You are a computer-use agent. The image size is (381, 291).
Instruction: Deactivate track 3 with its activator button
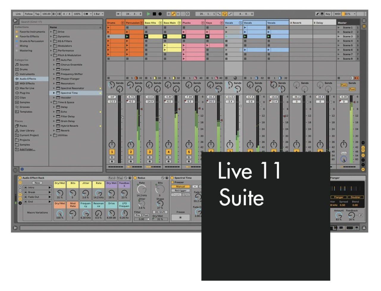click(150, 152)
